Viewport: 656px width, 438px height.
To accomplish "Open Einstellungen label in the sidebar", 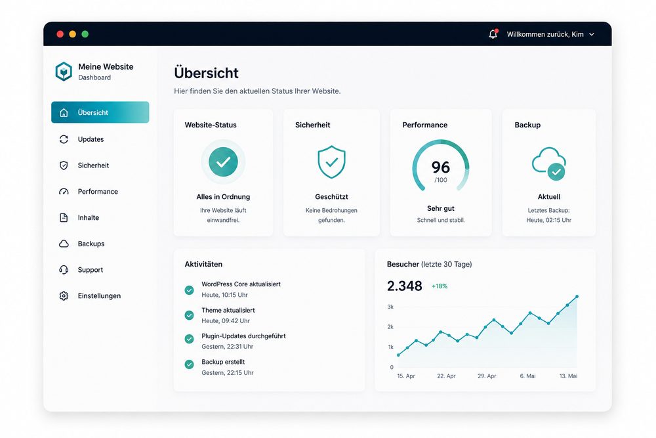I will pos(99,296).
